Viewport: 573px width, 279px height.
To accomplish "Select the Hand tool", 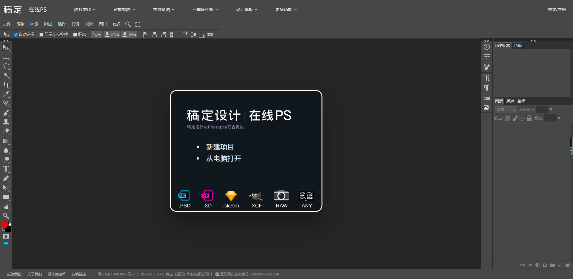I will click(x=6, y=207).
